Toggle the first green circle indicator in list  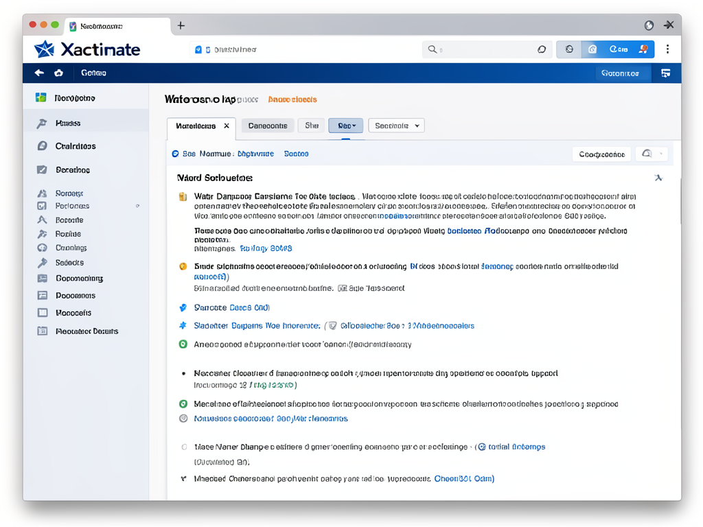(x=183, y=344)
